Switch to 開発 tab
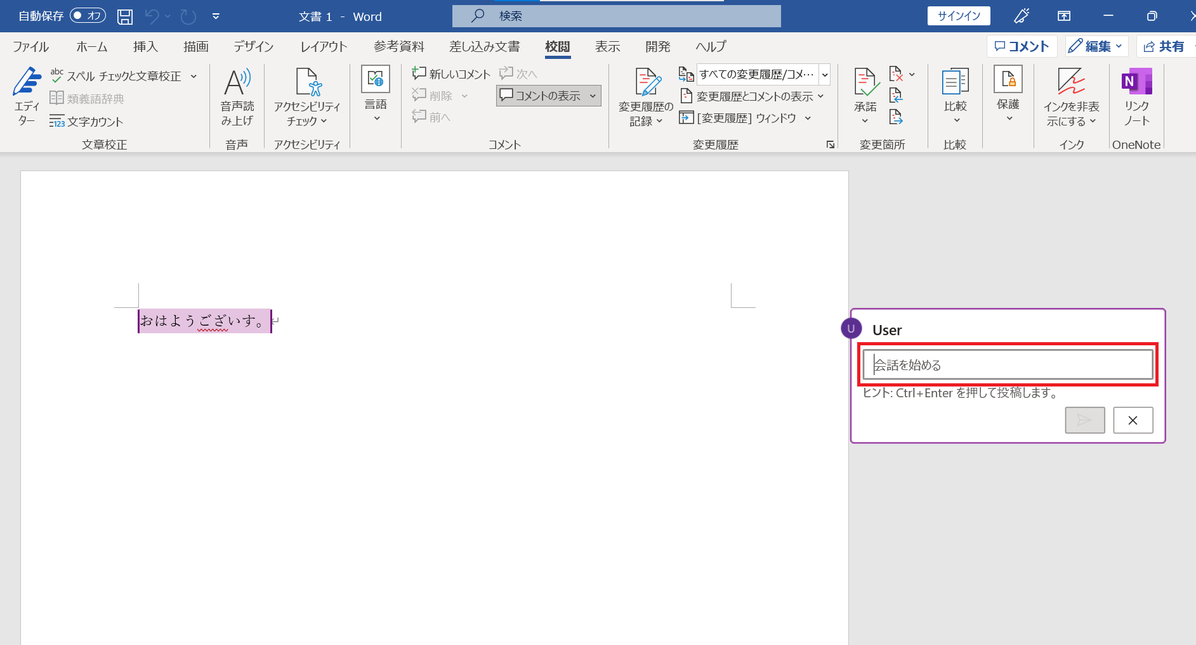This screenshot has width=1196, height=645. click(x=657, y=47)
